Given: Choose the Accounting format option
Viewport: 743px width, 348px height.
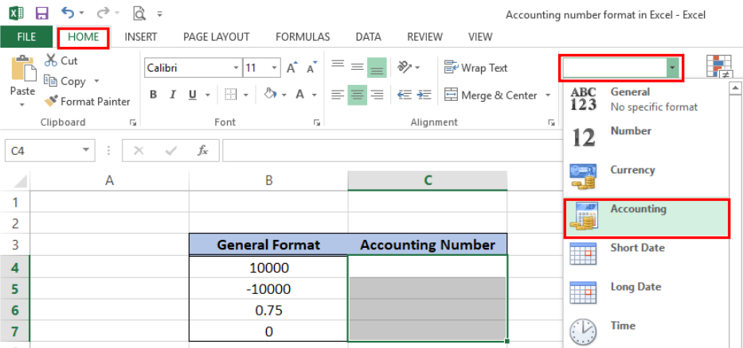Looking at the screenshot, I should [647, 218].
